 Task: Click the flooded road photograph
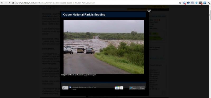(104, 47)
